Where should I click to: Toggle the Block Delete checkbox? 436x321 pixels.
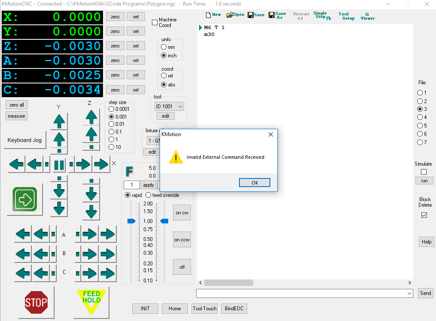tap(424, 215)
